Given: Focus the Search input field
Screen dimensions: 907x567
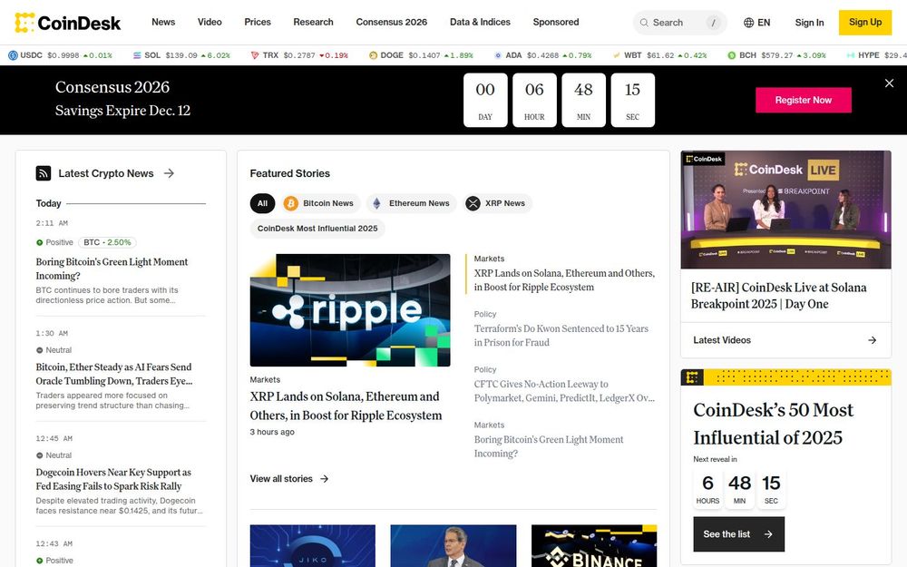Looking at the screenshot, I should click(679, 23).
